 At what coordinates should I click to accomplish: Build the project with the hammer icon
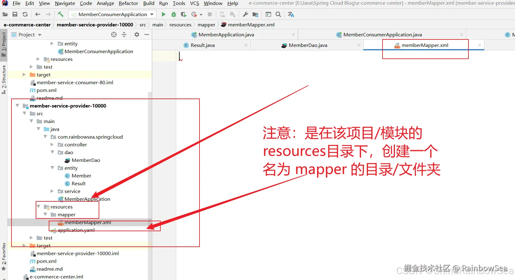point(60,14)
